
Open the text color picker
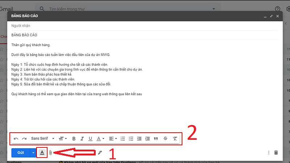tap(100, 139)
